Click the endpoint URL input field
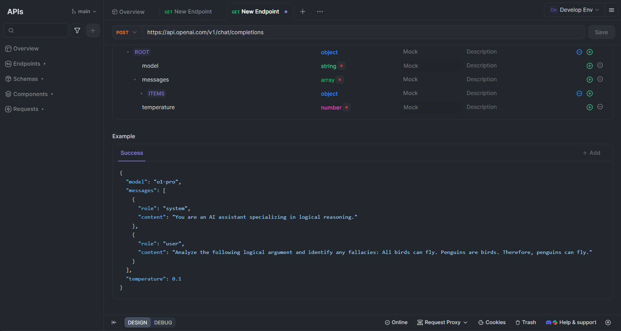The image size is (621, 331). (363, 32)
